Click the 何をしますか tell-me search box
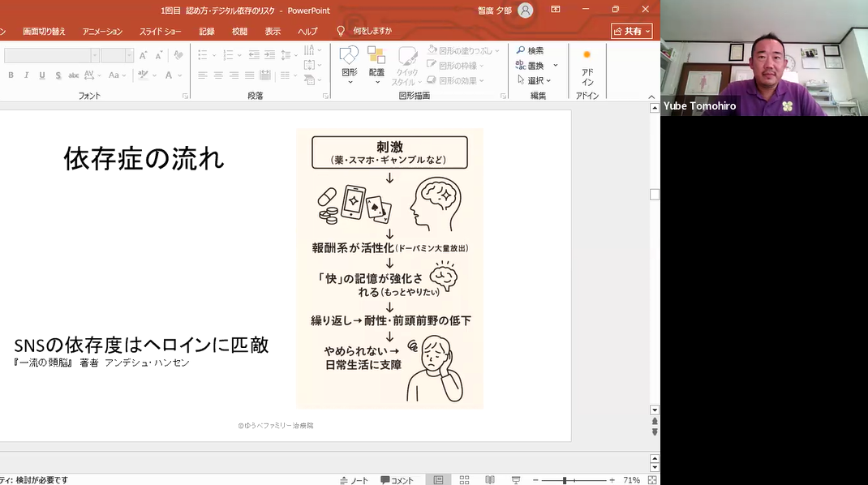This screenshot has height=485, width=868. pos(372,31)
